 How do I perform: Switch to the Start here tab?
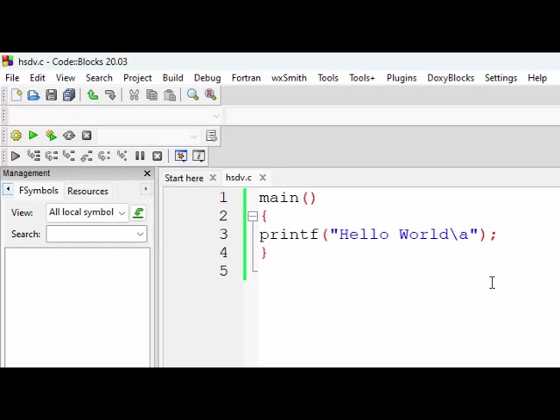pos(184,178)
